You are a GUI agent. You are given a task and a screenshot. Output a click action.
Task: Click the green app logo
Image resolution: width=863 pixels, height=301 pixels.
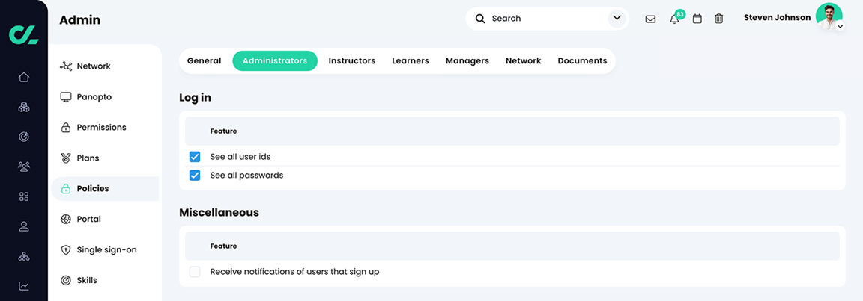click(x=24, y=34)
